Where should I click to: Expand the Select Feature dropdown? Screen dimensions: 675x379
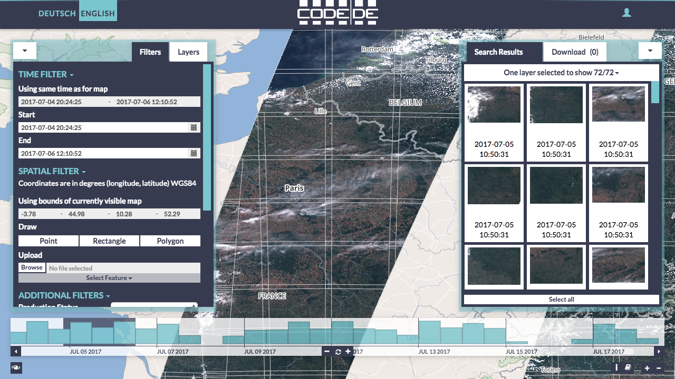click(109, 278)
